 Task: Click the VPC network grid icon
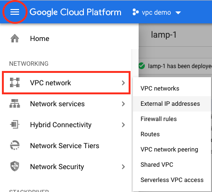(x=15, y=82)
